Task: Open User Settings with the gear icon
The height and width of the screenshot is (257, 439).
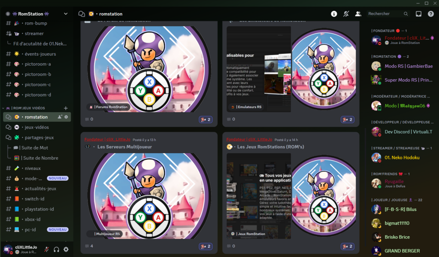Action: 66,250
